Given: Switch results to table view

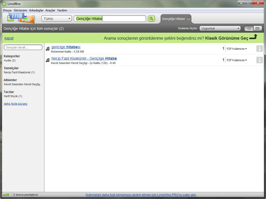Looking at the screenshot, I should (x=258, y=28).
